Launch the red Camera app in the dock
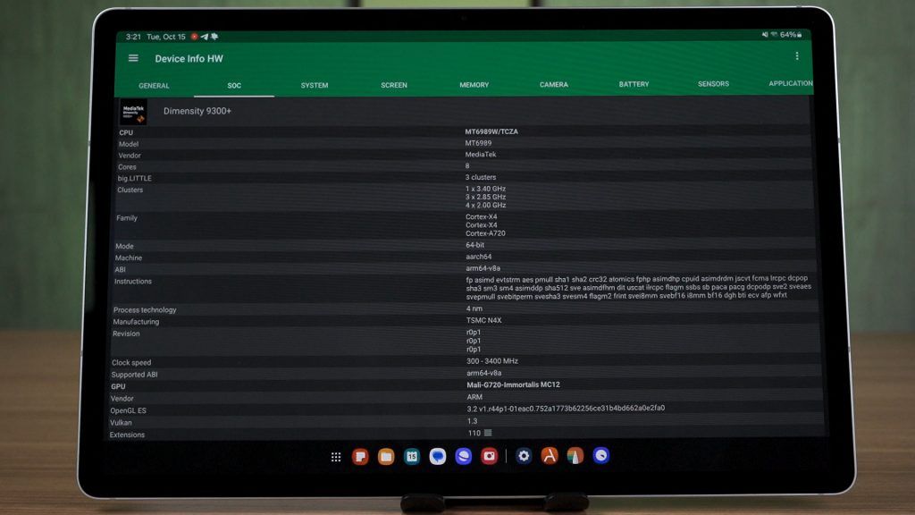The height and width of the screenshot is (515, 915). coord(489,456)
